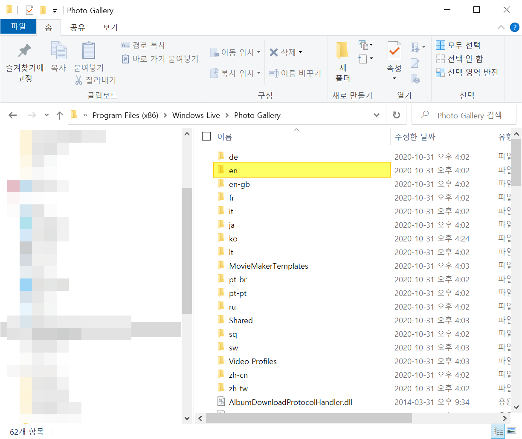Click Select none (선택 안 함)
This screenshot has height=439, width=522.
click(x=459, y=59)
